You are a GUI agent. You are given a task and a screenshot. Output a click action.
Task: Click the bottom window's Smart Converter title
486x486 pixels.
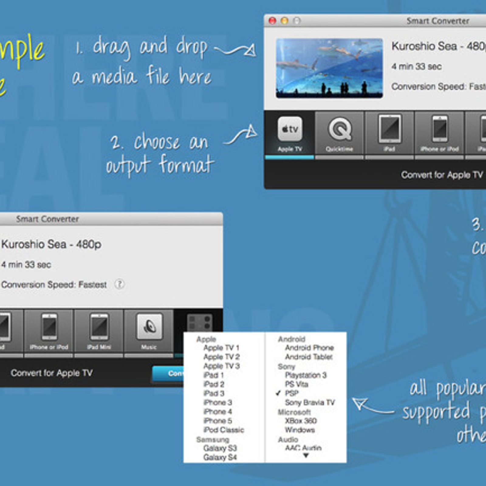coord(47,219)
